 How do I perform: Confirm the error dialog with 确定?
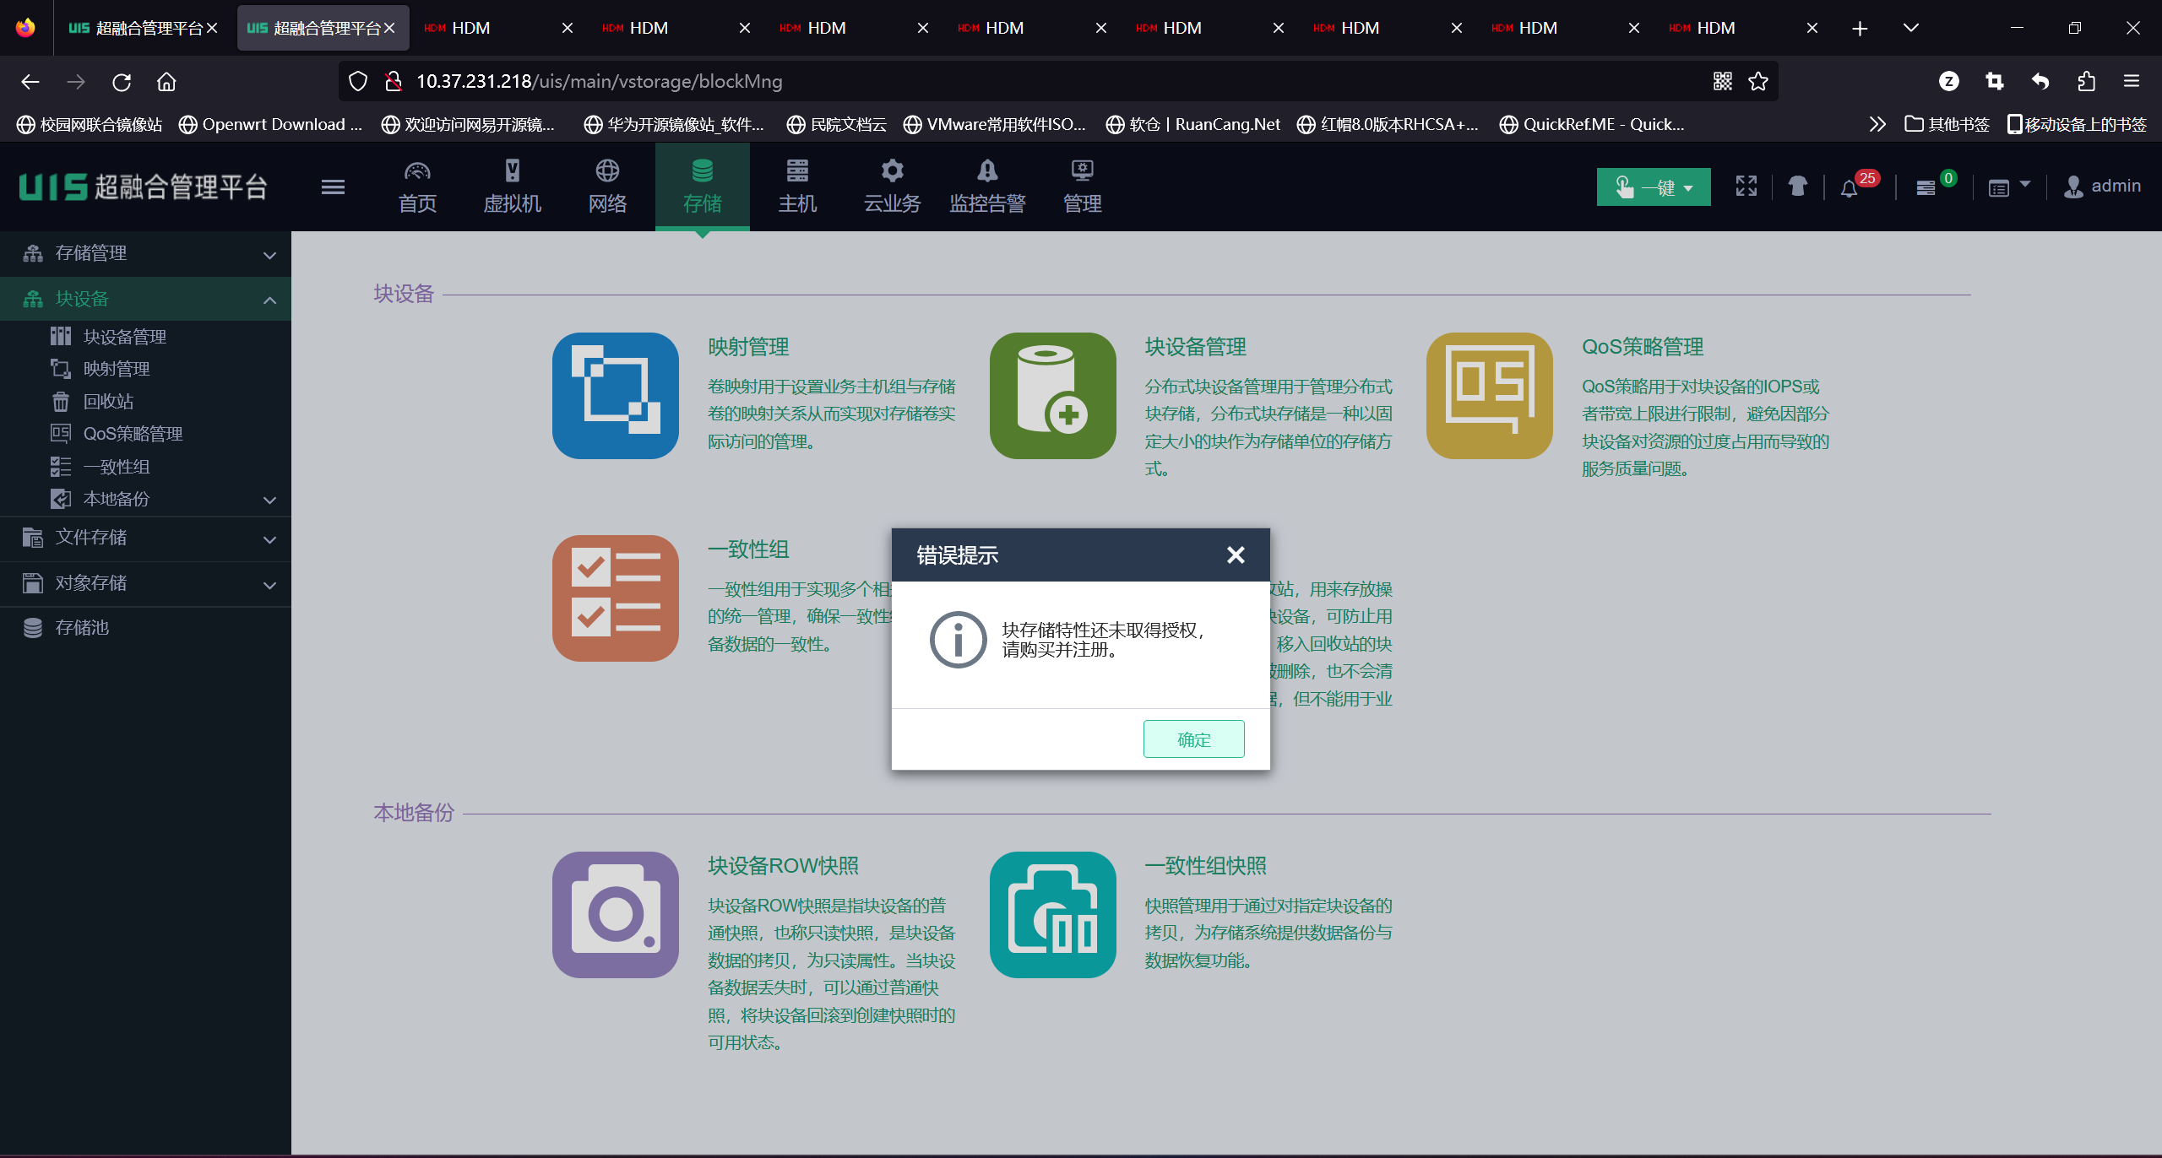(1193, 739)
